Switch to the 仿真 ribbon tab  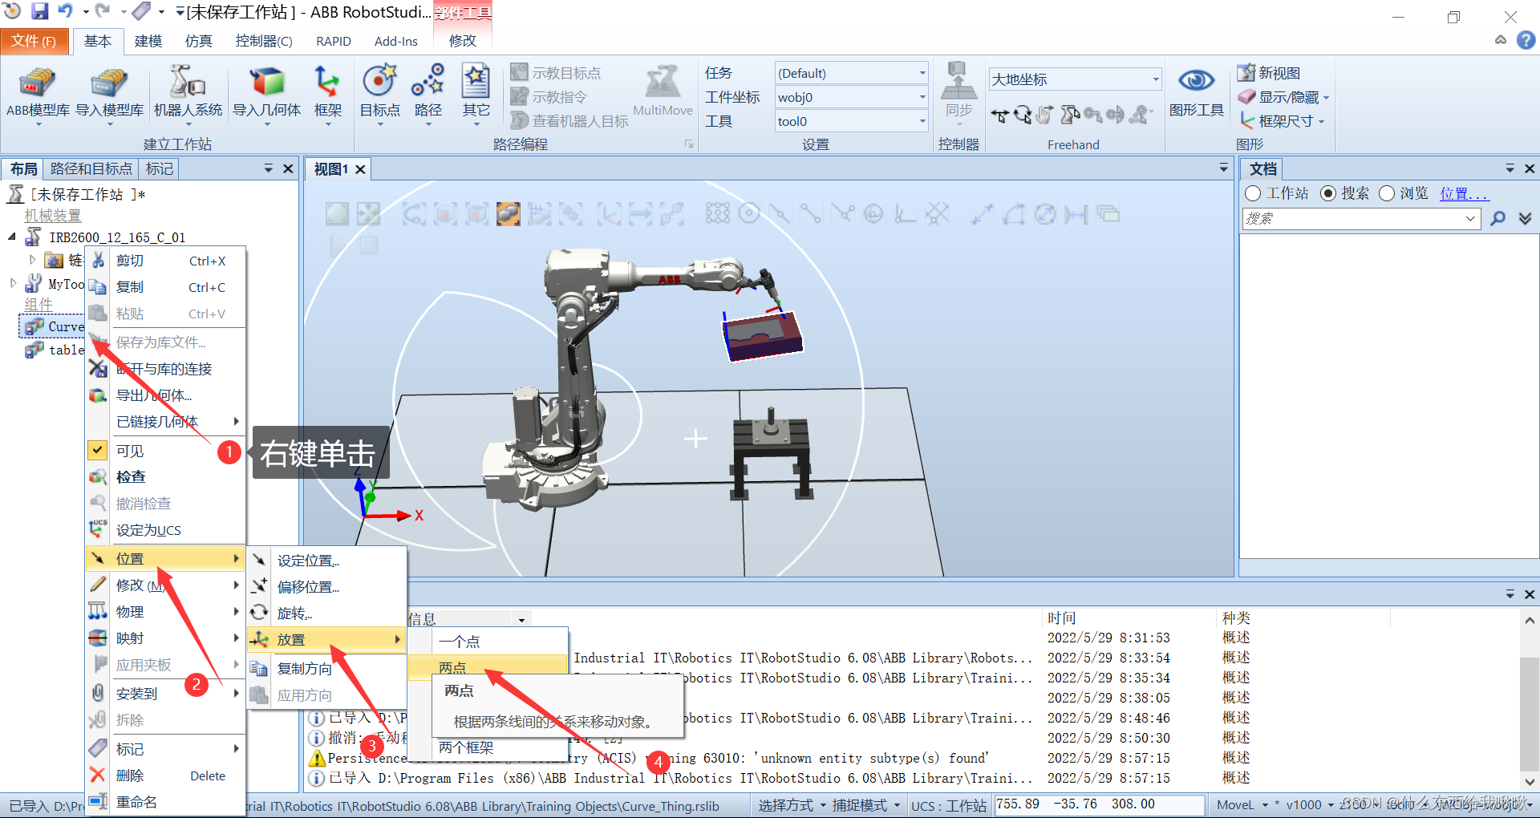point(198,41)
